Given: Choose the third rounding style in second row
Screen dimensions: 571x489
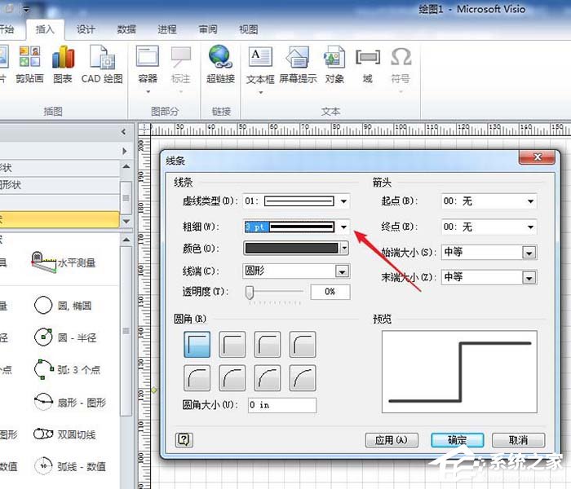Looking at the screenshot, I should [268, 378].
